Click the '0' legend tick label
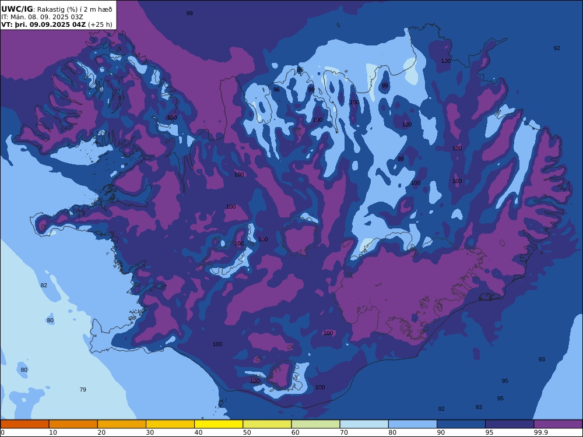Image resolution: width=583 pixels, height=437 pixels. [2, 432]
